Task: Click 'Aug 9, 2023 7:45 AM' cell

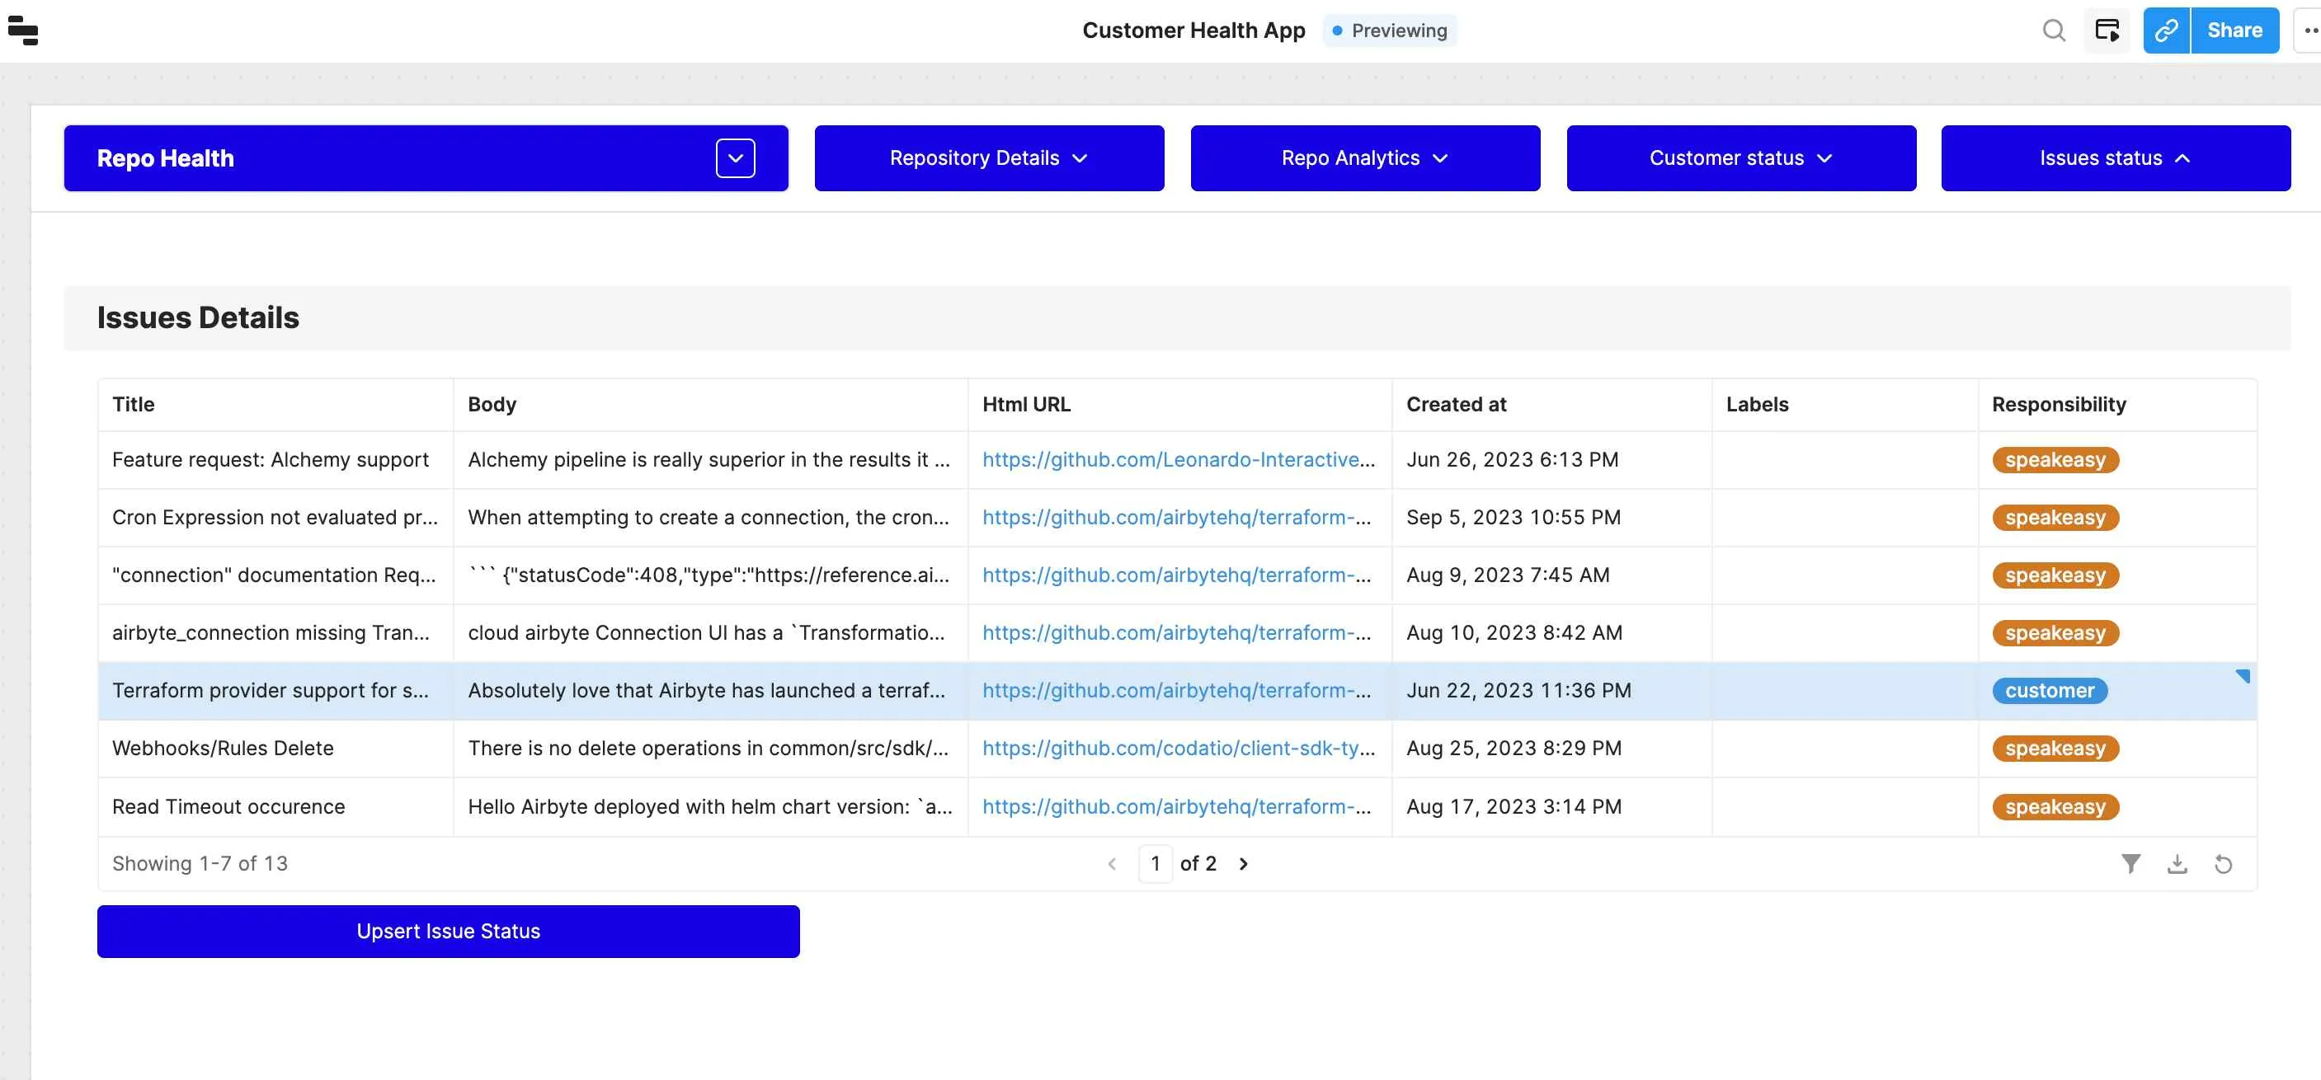Action: 1551,575
